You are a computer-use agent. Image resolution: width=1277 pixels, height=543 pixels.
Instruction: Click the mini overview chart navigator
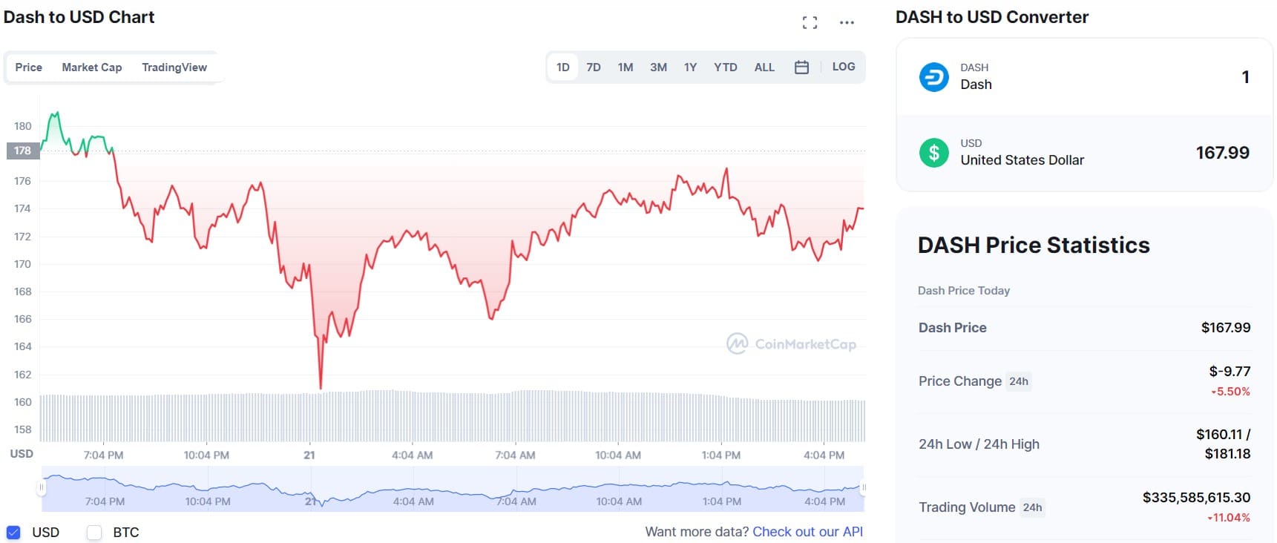tap(453, 489)
